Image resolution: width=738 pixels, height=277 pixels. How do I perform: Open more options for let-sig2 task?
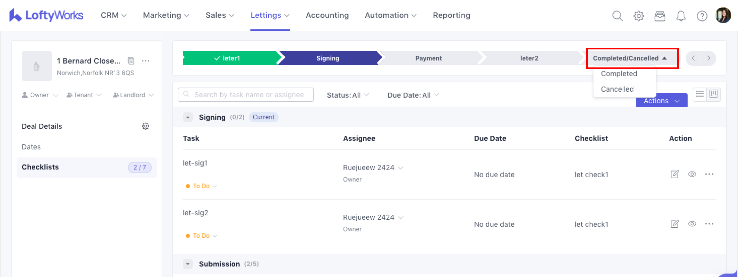coord(709,224)
